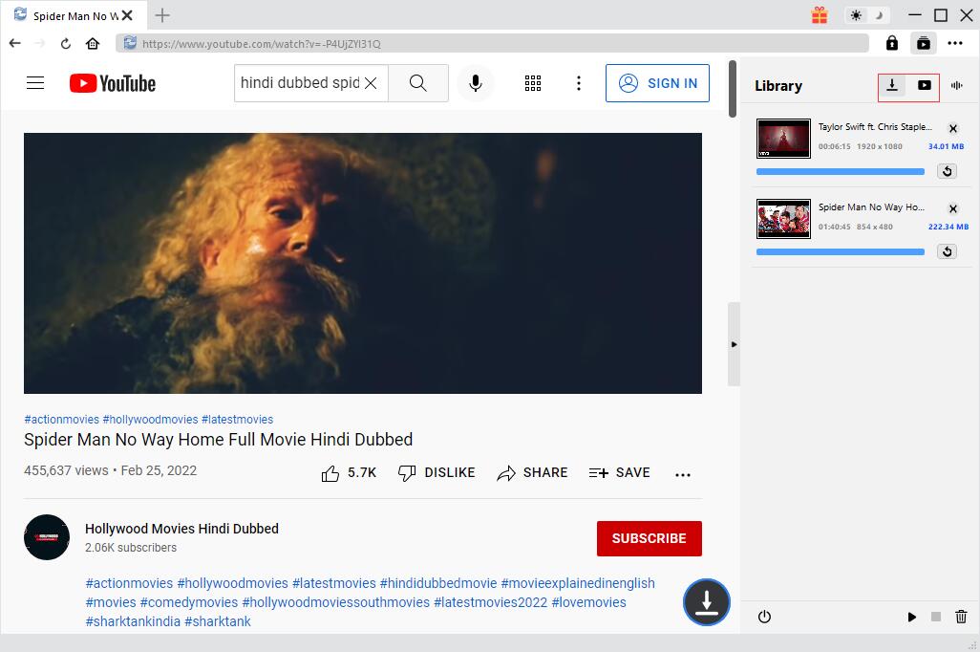Open the gift box promotion icon
The width and height of the screenshot is (980, 652).
coord(820,15)
